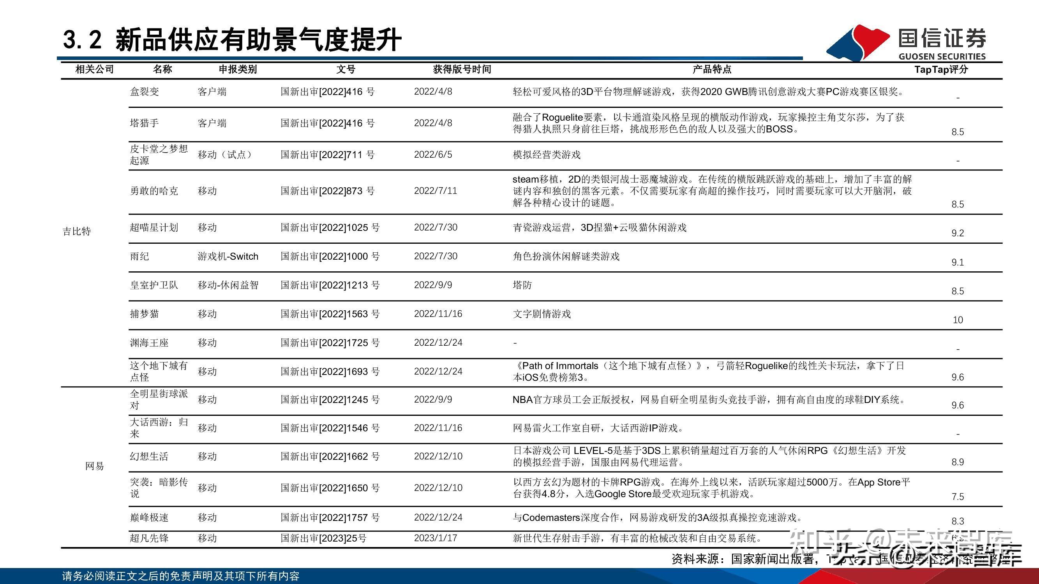Click license number 国新出审[2023]25号
This screenshot has height=584, width=1039.
pos(323,538)
